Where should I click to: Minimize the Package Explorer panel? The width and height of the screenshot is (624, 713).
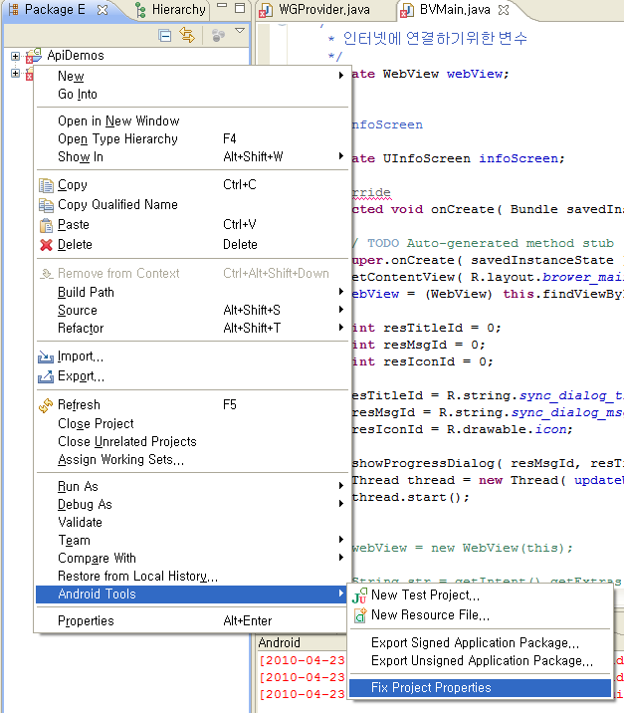click(x=222, y=6)
